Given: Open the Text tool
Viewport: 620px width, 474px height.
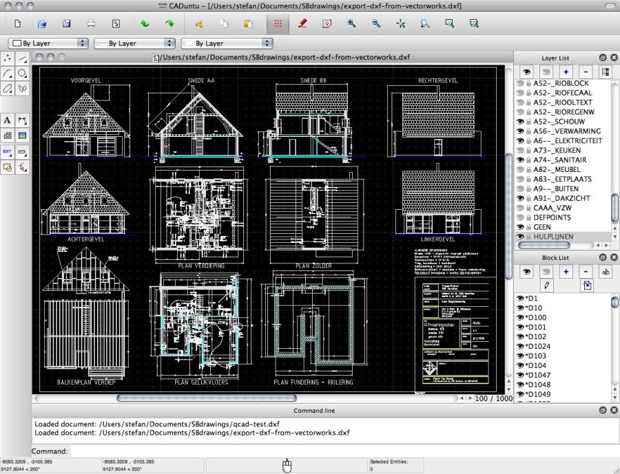Looking at the screenshot, I should [x=7, y=120].
